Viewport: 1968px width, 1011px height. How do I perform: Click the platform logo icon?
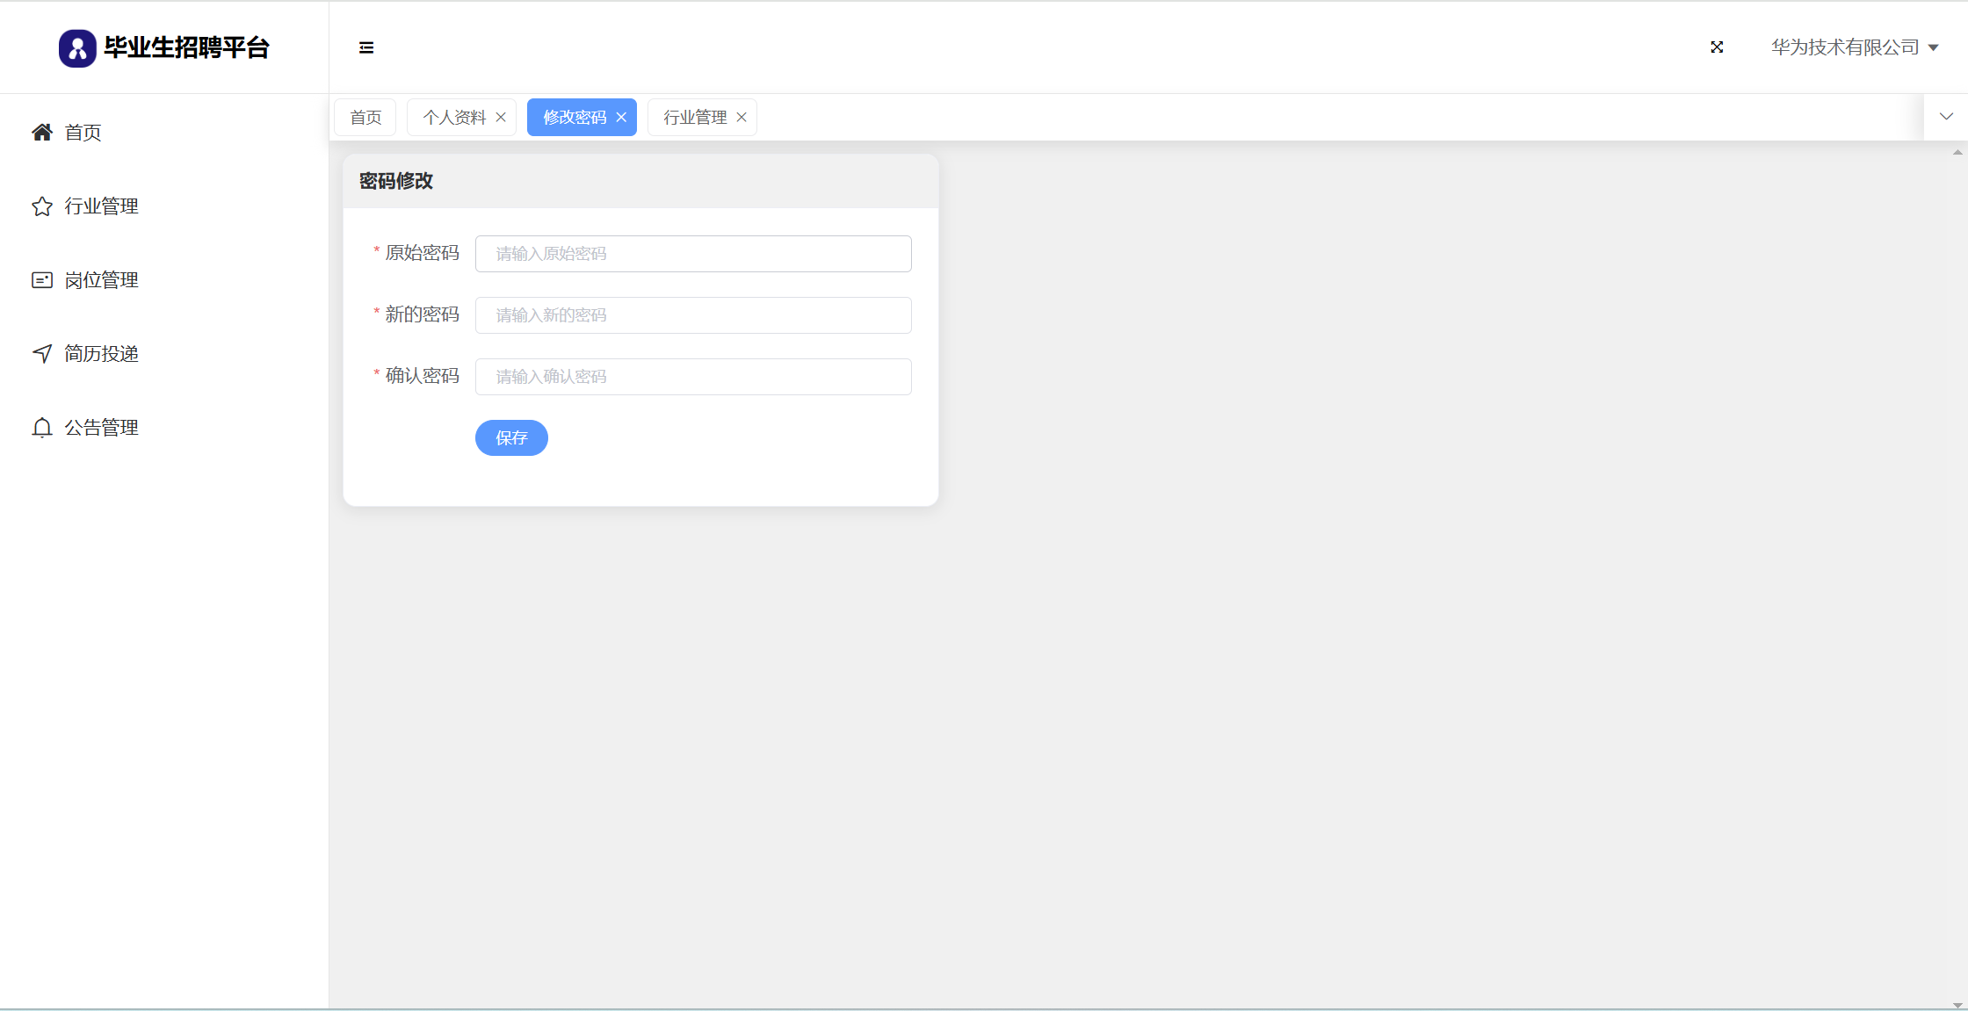(x=77, y=48)
